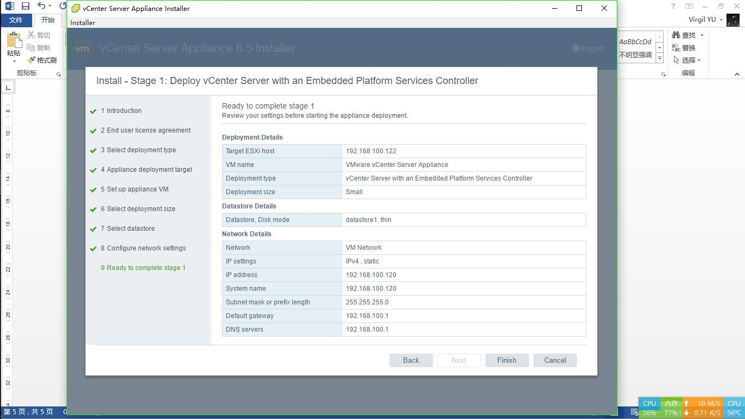Viewport: 745px width, 419px height.
Task: Click the Copy (复制) icon in Word
Action: tap(31, 47)
